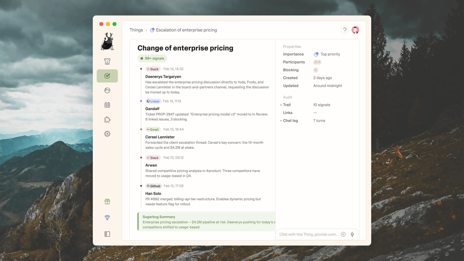
Task: Click Escalation of enterprise pricing breadcrumb
Action: coord(186,30)
